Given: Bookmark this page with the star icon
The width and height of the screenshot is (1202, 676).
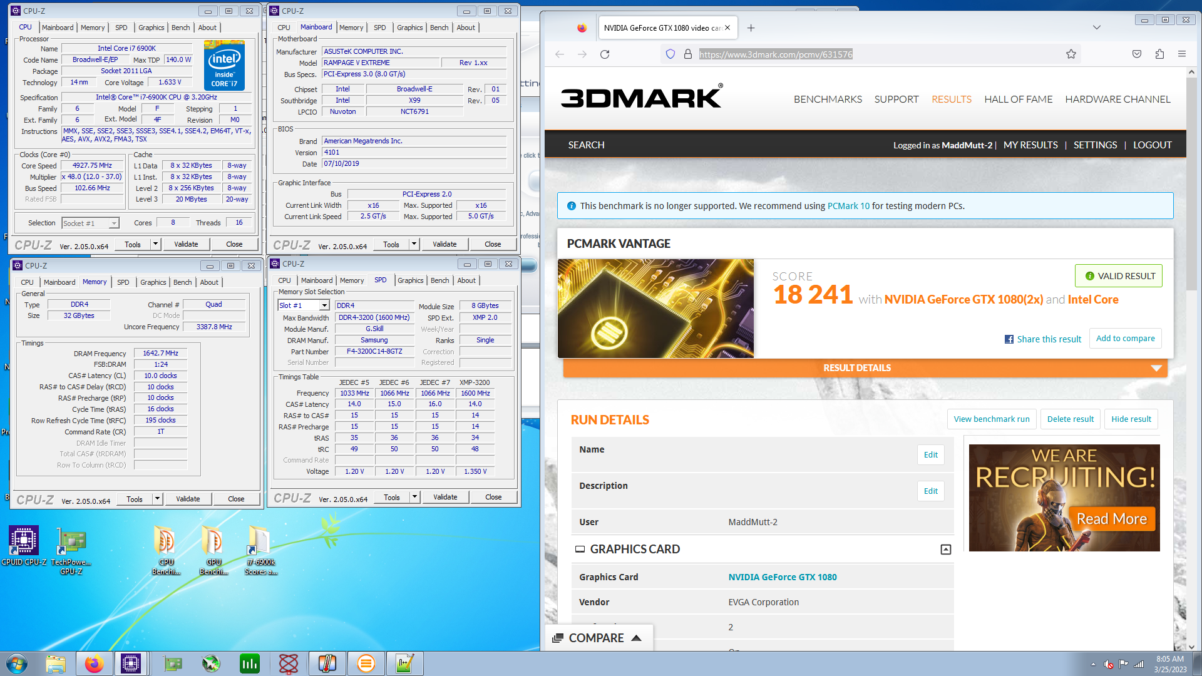Looking at the screenshot, I should click(x=1071, y=54).
